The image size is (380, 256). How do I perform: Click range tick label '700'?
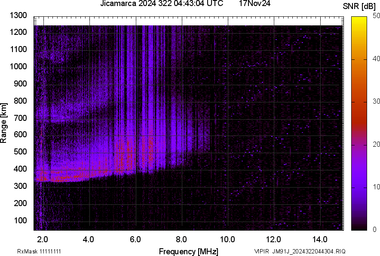pos(20,118)
